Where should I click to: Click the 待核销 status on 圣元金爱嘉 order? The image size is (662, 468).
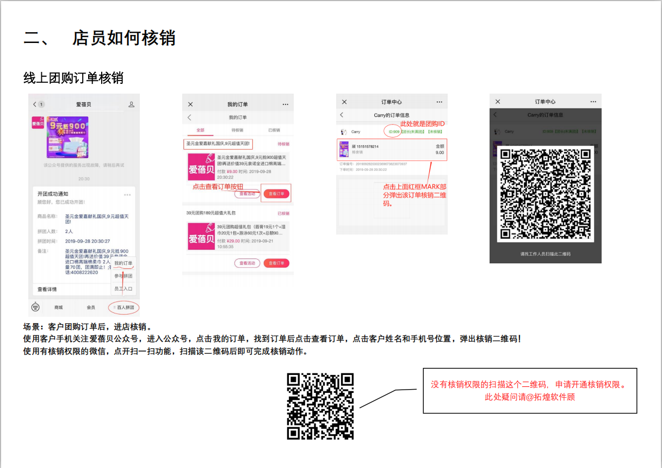pos(283,144)
